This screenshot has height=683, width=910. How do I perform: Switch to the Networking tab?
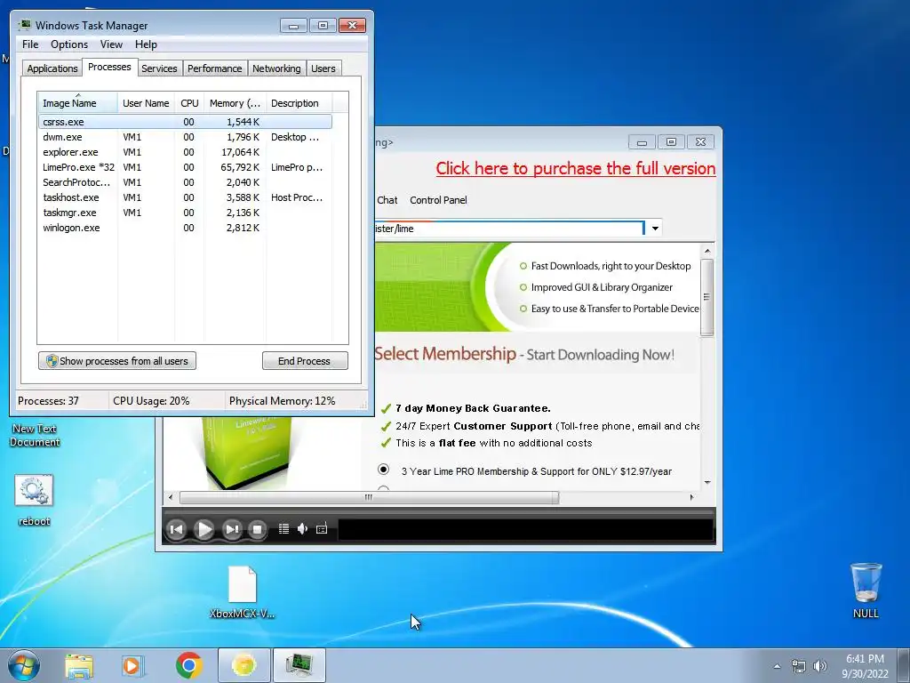(276, 68)
